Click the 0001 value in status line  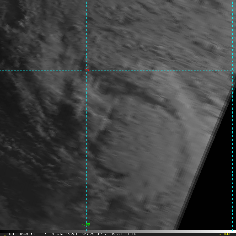click(11, 234)
